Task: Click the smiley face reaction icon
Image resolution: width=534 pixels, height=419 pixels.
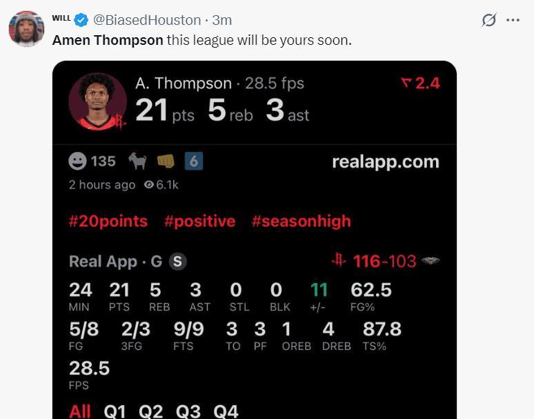Action: click(78, 161)
